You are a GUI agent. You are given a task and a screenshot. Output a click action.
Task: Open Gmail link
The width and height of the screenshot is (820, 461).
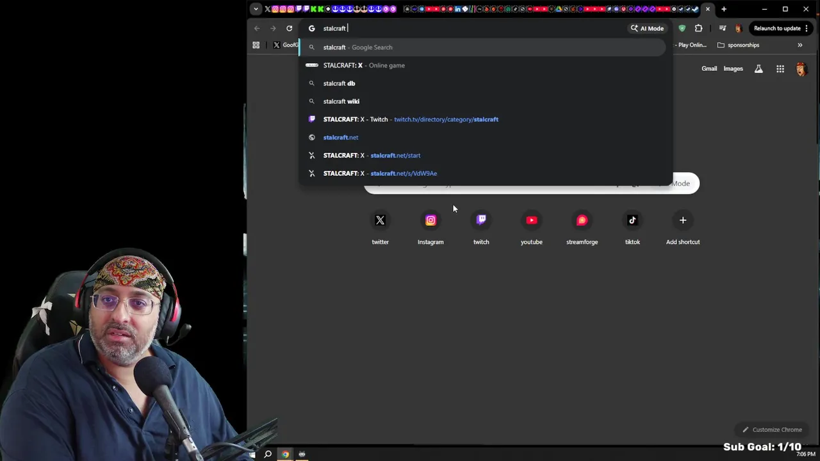(709, 69)
